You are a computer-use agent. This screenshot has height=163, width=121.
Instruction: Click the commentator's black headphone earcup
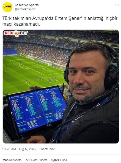(111, 77)
